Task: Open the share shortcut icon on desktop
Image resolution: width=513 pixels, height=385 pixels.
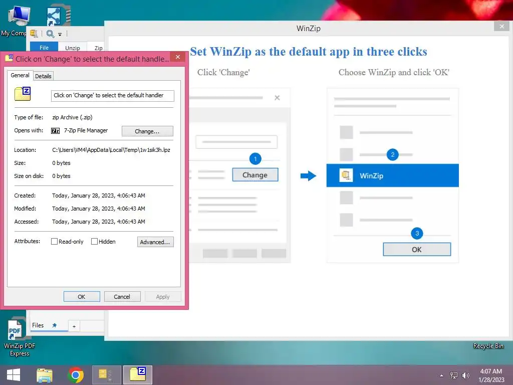Action: 58,16
